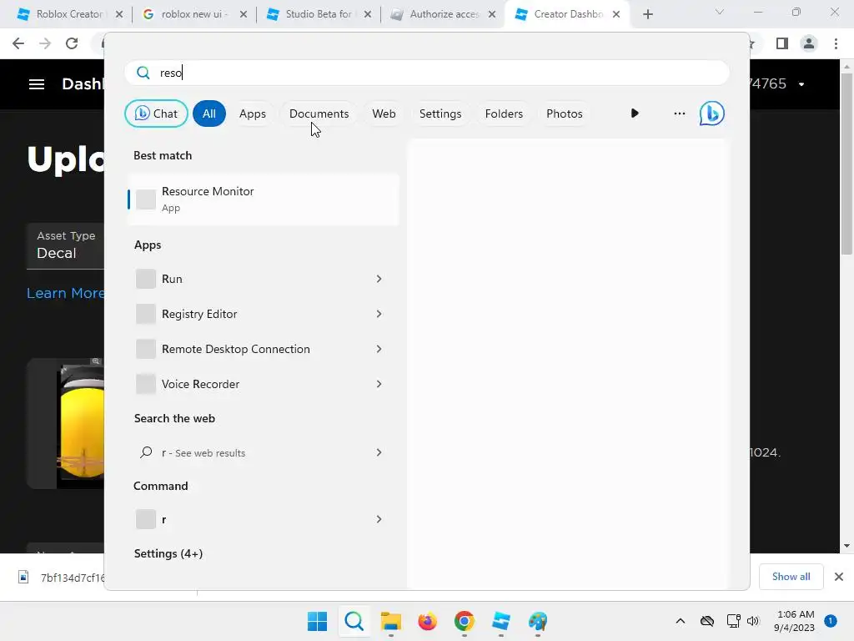This screenshot has height=641, width=854.
Task: Launch the Run app result
Action: pos(264,279)
